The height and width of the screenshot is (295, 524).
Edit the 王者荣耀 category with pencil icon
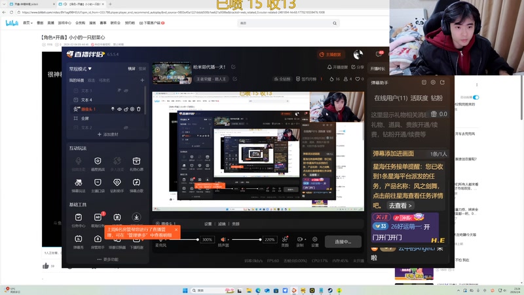pyautogui.click(x=235, y=79)
